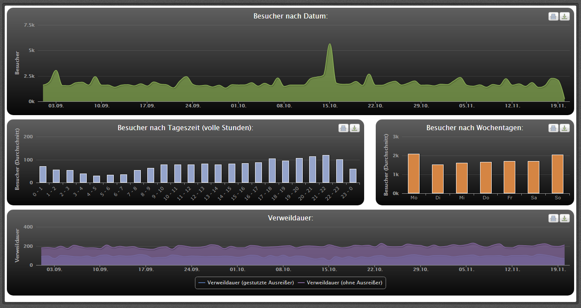The width and height of the screenshot is (581, 308).
Task: Toggle Verweildauer (gestutzte Ausreißer) legend series
Action: [x=246, y=283]
